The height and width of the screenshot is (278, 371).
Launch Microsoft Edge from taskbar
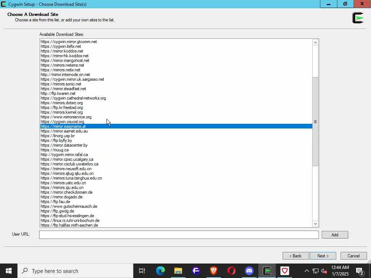(x=161, y=271)
